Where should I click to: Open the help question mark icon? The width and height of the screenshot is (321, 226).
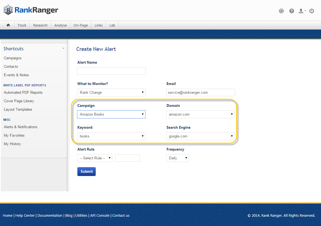[x=292, y=11]
